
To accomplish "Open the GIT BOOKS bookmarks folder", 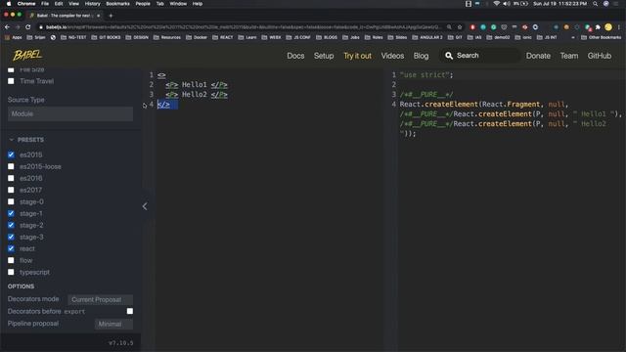I will (106, 37).
